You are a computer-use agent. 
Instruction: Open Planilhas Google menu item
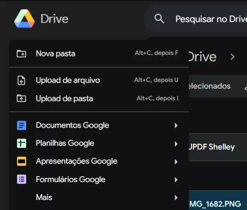99,143
